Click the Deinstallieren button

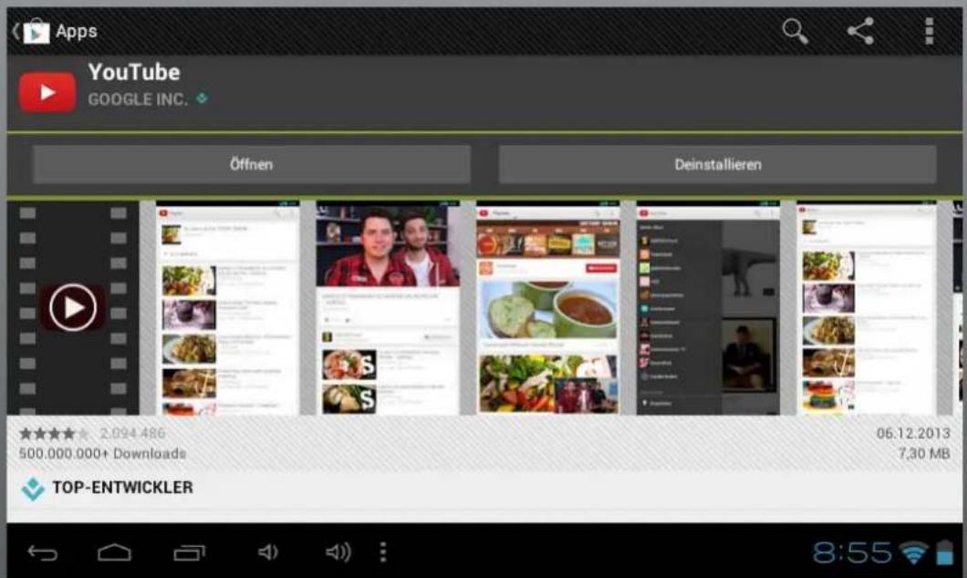(x=717, y=164)
